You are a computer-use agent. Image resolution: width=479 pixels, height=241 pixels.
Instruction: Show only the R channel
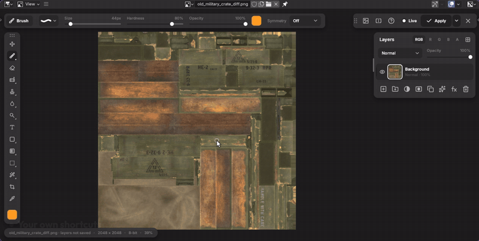pos(430,39)
